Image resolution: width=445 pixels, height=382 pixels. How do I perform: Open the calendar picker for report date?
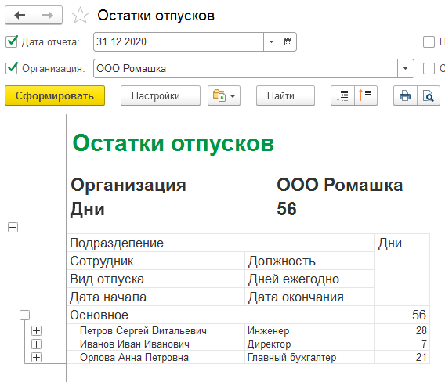(x=288, y=42)
